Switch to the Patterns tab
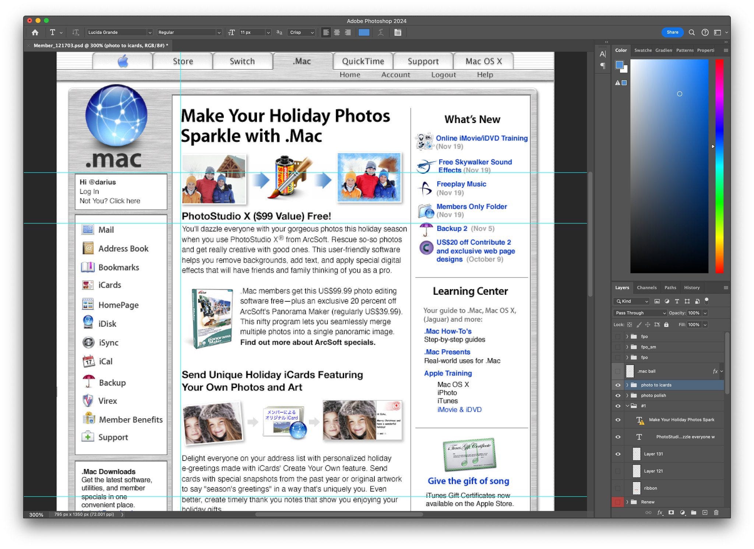 [x=684, y=50]
